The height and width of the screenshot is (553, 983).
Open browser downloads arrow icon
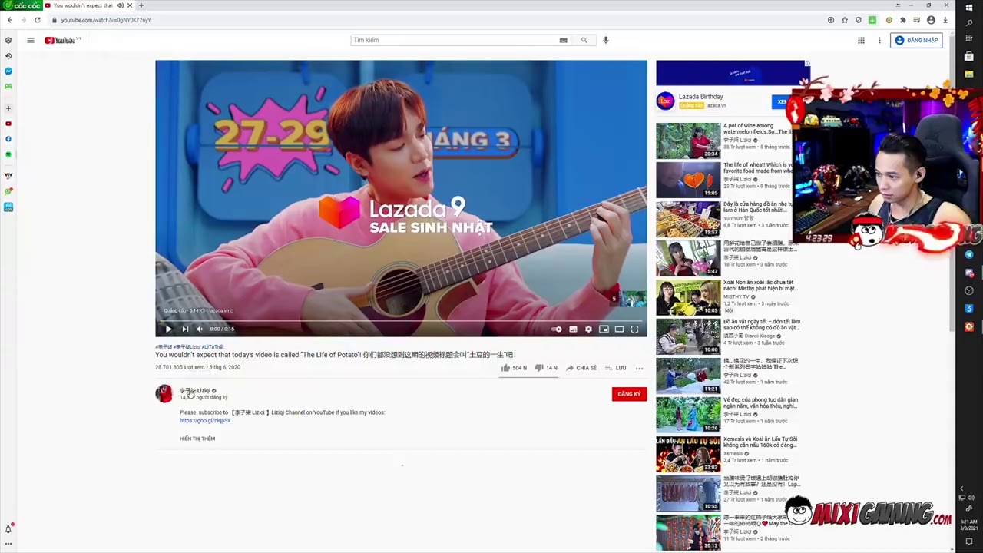(945, 20)
